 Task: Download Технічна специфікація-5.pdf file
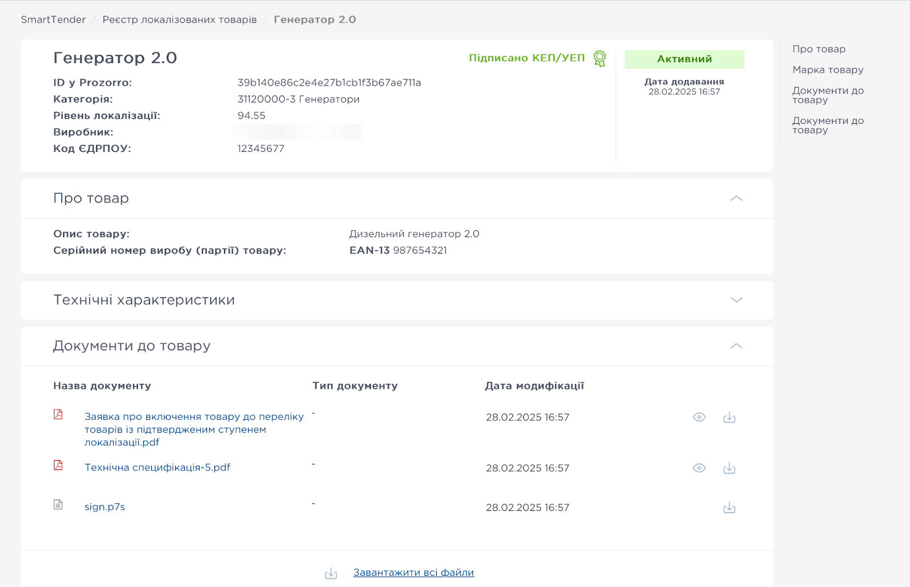pos(729,469)
